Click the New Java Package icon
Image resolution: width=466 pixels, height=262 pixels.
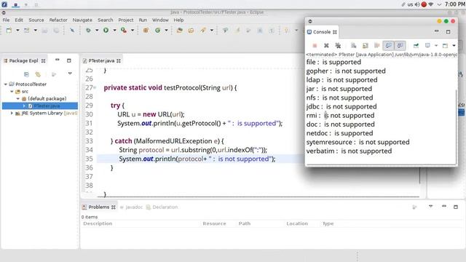point(146,31)
